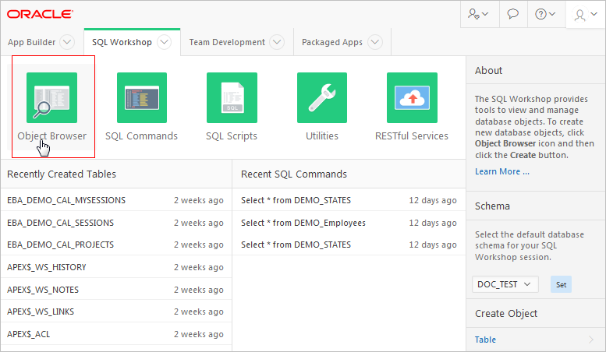The image size is (606, 352).
Task: Switch to the Team Development tab
Action: point(225,42)
